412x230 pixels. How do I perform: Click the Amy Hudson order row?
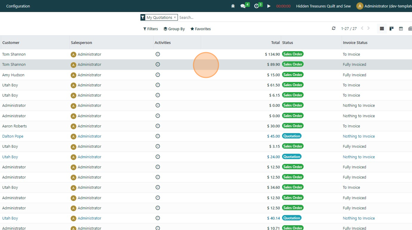tap(13, 75)
